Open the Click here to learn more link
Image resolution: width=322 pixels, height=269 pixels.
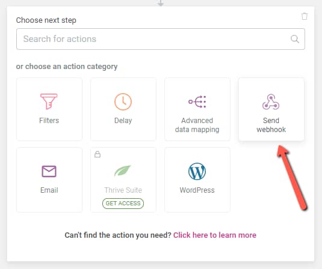click(x=215, y=235)
